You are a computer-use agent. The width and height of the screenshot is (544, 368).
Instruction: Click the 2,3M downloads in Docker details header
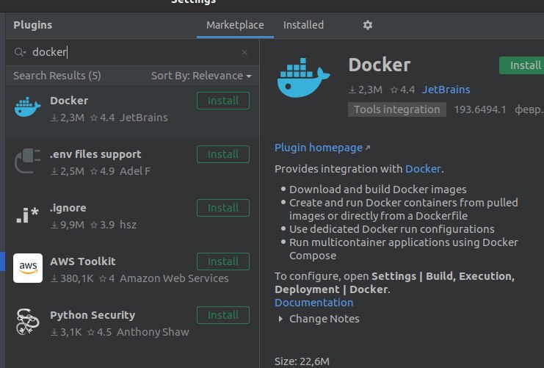click(x=366, y=90)
